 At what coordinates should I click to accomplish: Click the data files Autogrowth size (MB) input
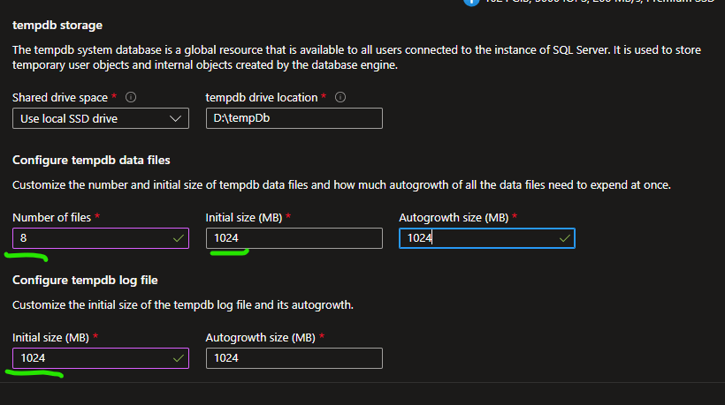(x=487, y=238)
